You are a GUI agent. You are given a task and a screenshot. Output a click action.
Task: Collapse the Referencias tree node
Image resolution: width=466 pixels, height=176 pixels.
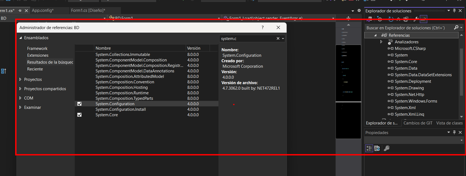(x=375, y=35)
